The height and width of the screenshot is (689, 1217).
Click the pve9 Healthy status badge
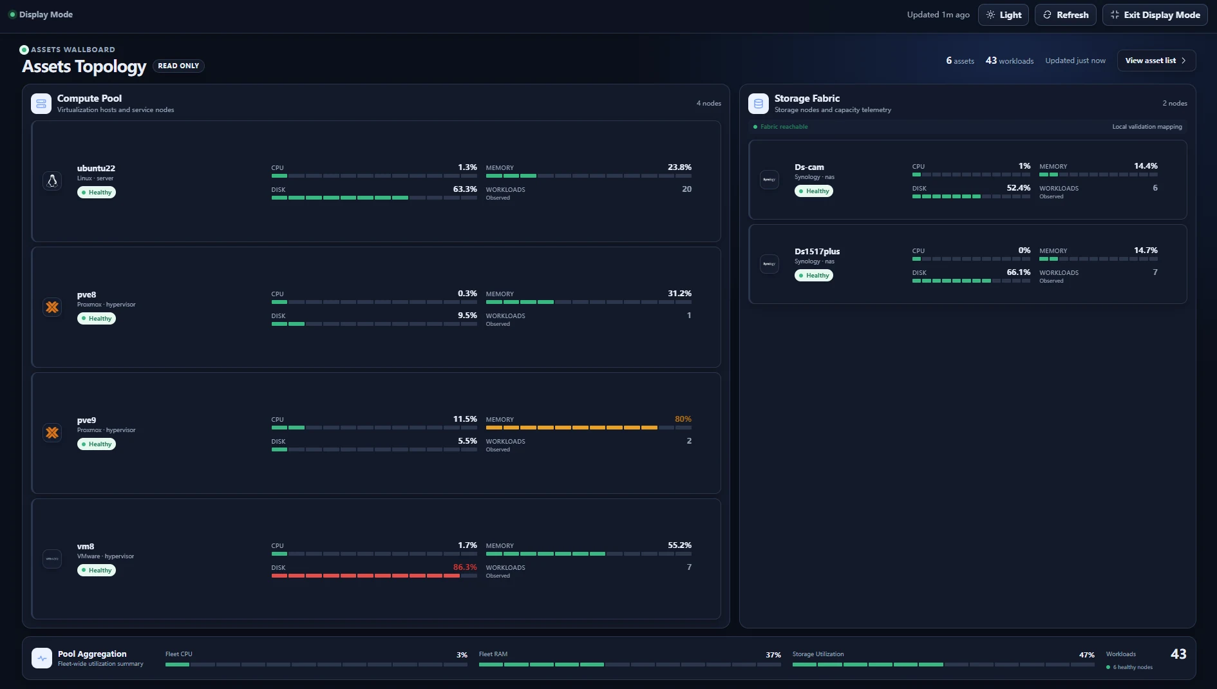(97, 444)
